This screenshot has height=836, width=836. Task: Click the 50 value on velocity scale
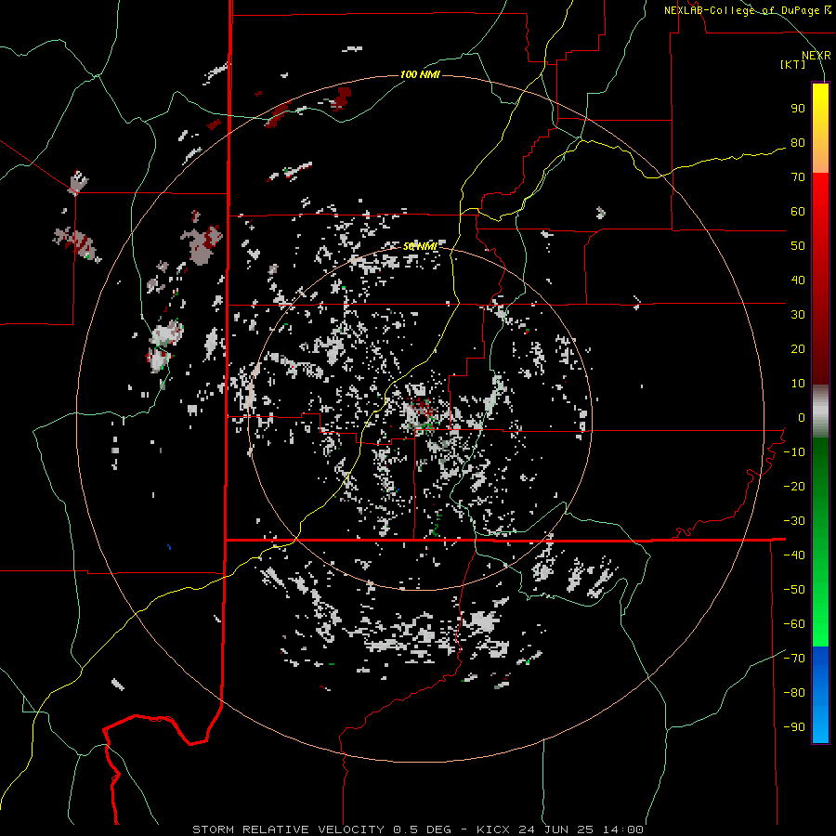point(798,246)
